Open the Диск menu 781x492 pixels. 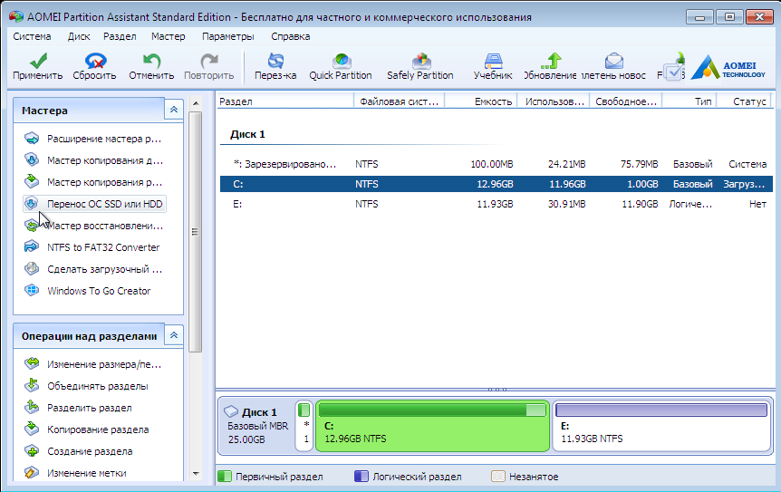79,36
